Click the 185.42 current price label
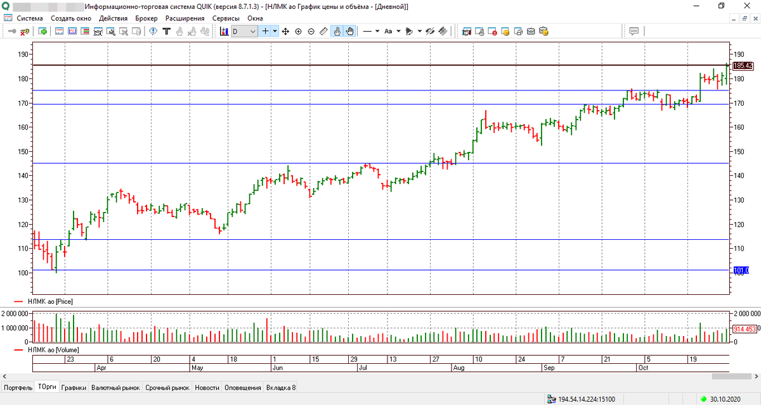The image size is (761, 405). pos(743,66)
